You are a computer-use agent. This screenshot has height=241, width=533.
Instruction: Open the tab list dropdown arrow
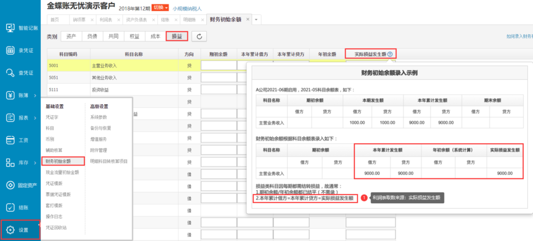[257, 20]
